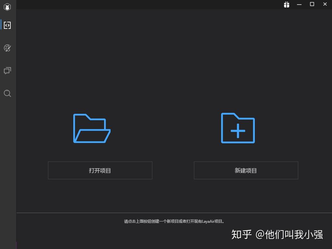Switch to the search tab in sidebar
The image size is (332, 249).
[7, 93]
